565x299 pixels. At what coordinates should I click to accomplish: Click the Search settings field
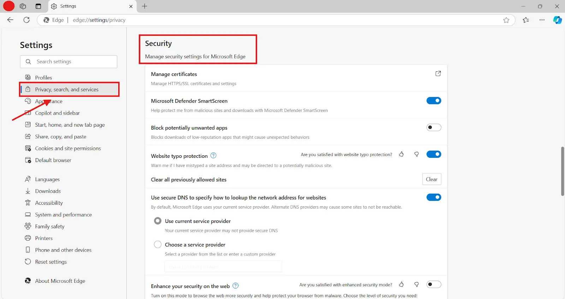(69, 62)
